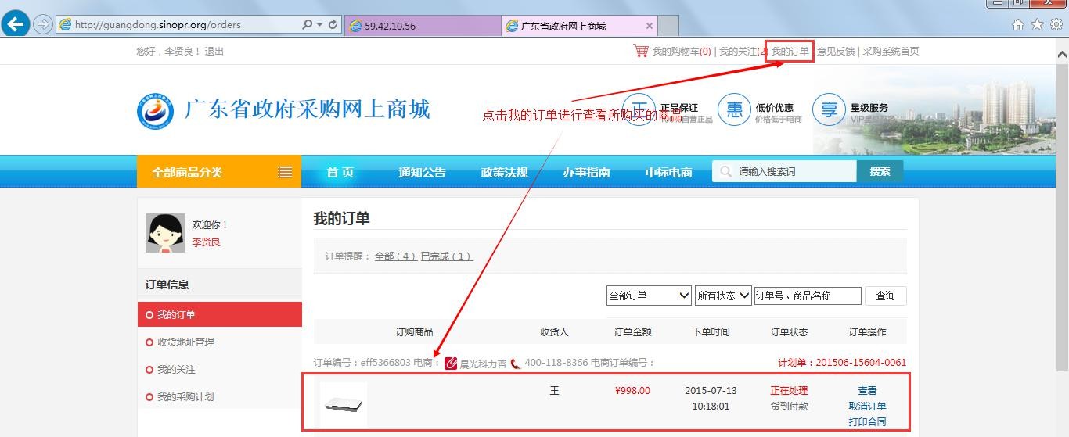Open 我的关注 in sidebar
1069x437 pixels.
(176, 370)
